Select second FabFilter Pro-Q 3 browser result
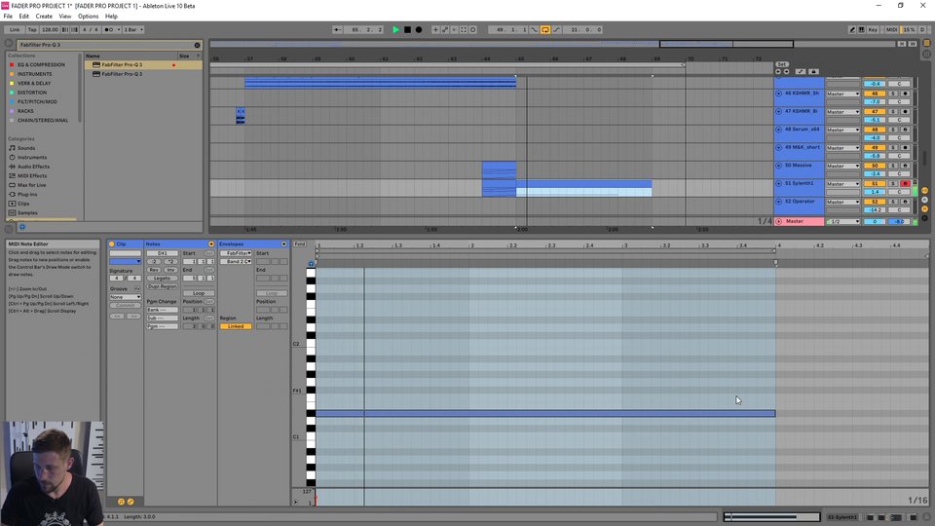The image size is (935, 526). coord(122,74)
